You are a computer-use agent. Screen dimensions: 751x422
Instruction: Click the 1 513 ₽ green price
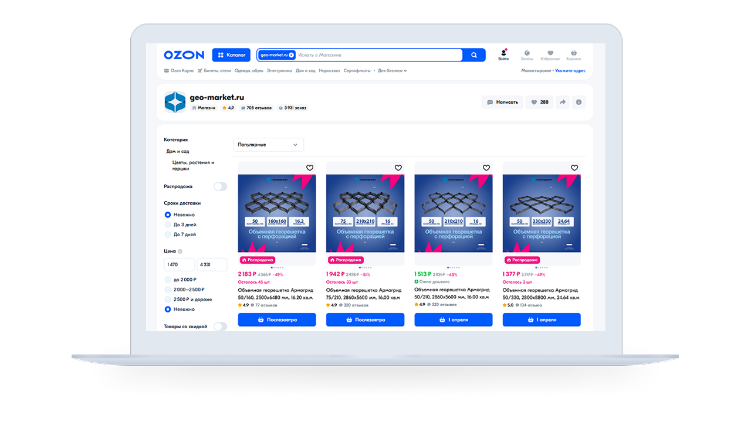coord(423,274)
